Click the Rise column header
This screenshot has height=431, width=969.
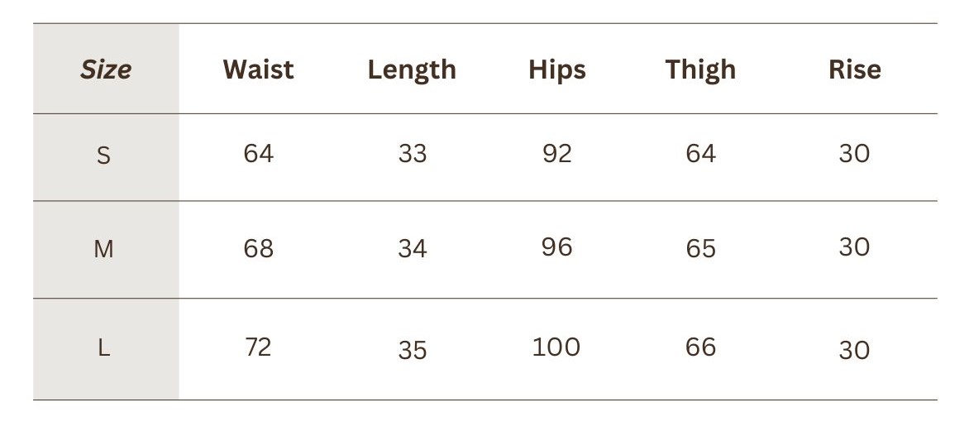click(x=854, y=69)
